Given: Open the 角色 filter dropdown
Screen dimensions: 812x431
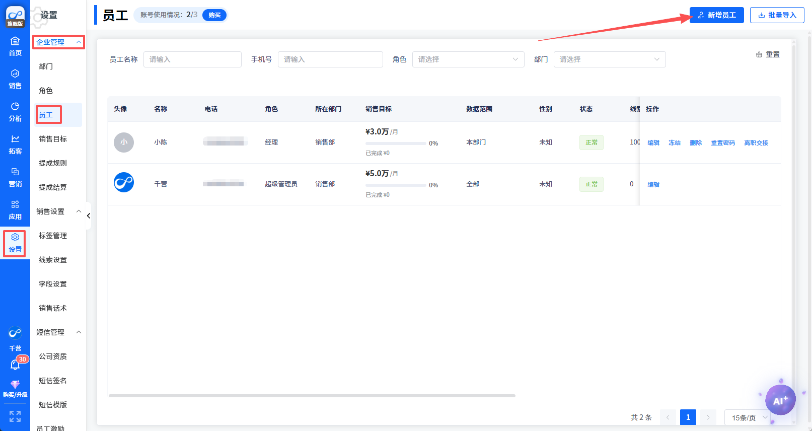Looking at the screenshot, I should click(x=468, y=59).
